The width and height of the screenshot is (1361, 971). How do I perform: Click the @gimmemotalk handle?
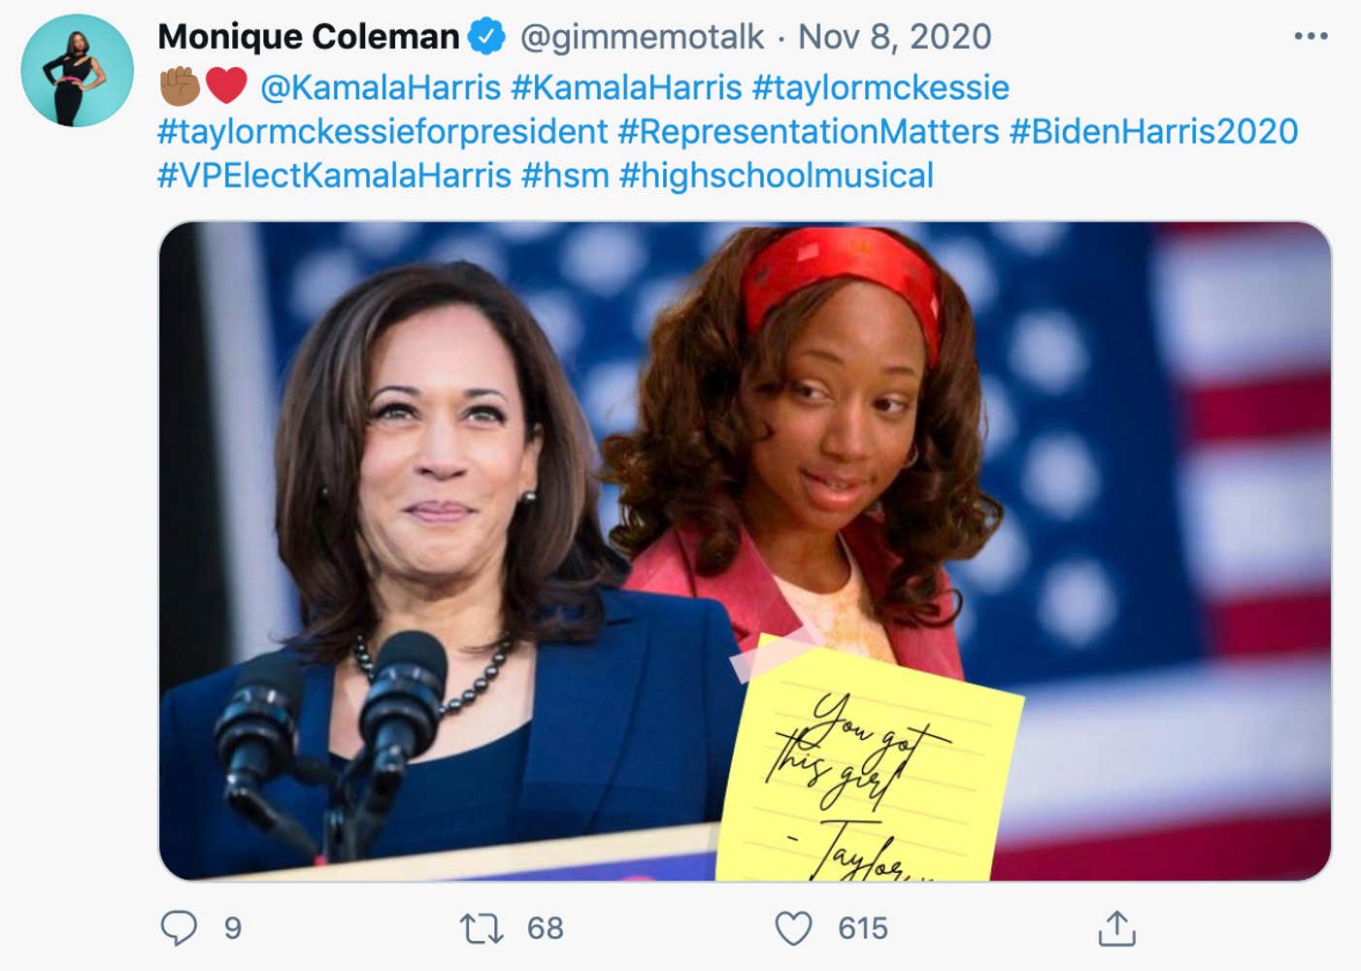642,37
